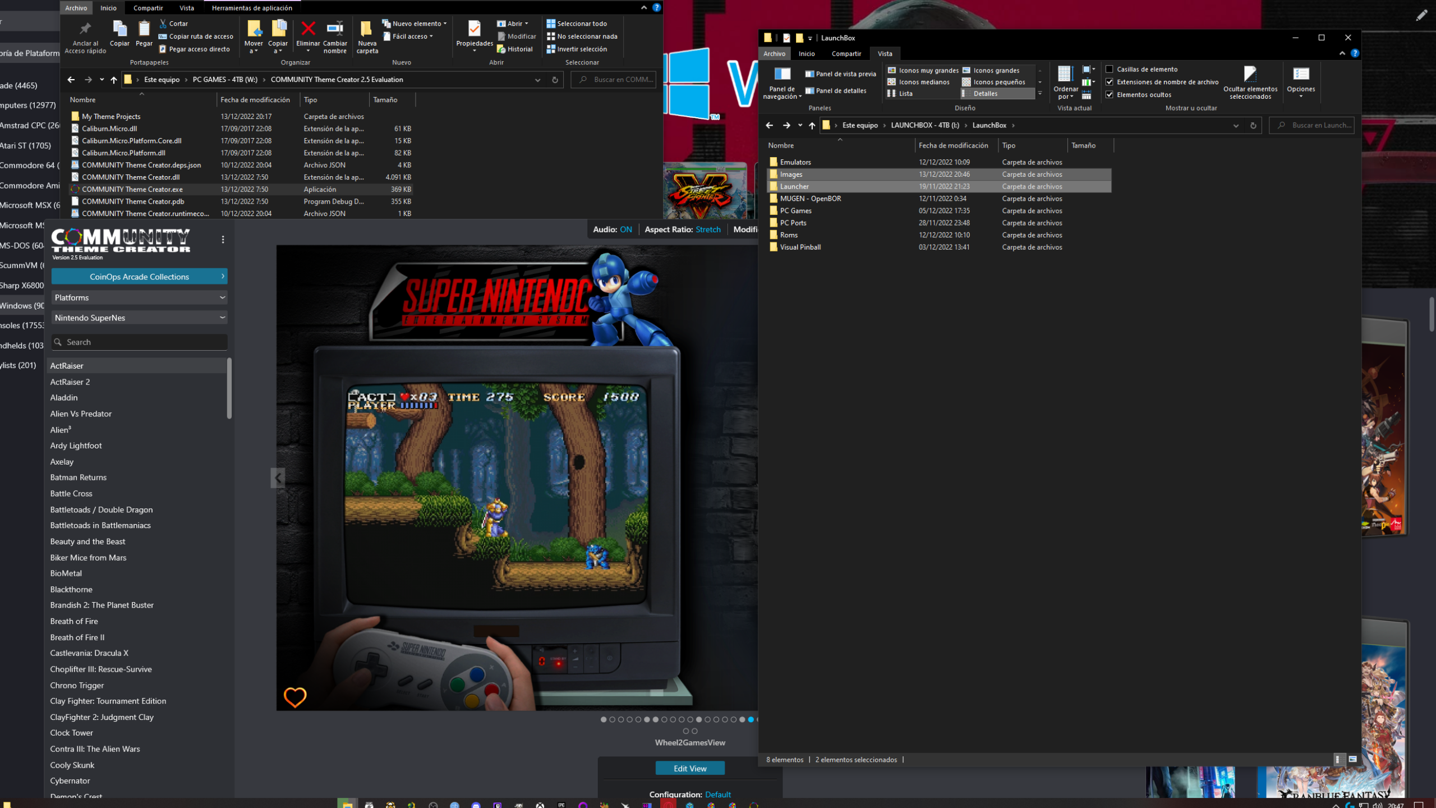Open Ordenar por dropdown
Image resolution: width=1436 pixels, height=808 pixels.
click(1065, 82)
